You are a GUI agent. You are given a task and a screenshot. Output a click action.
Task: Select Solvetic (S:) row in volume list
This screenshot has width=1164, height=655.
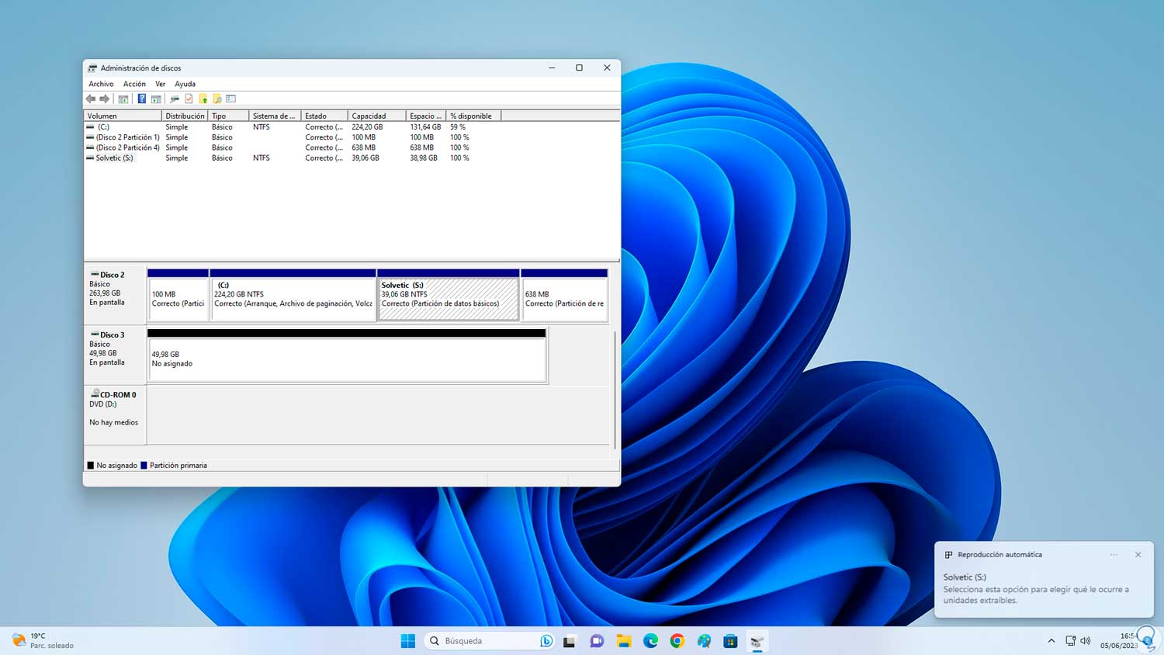point(114,158)
